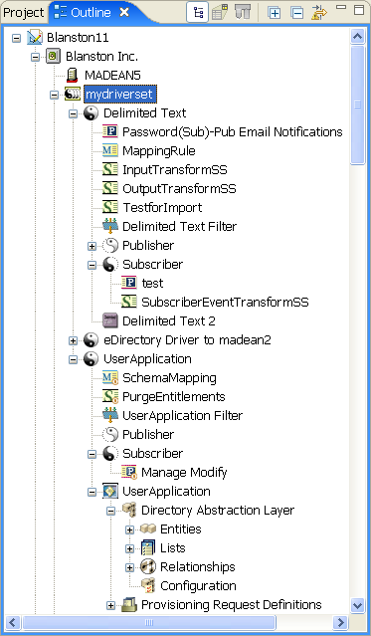Expand the Provisioning Request Definitions node
Image resolution: width=371 pixels, height=636 pixels.
[110, 605]
